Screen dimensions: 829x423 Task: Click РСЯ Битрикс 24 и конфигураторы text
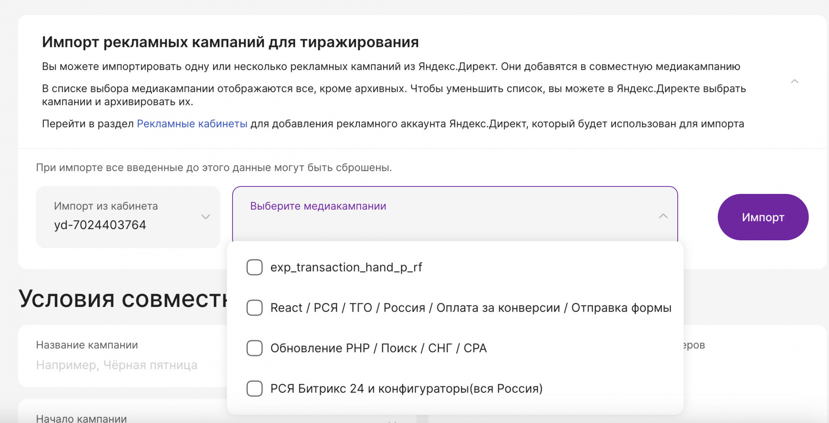(406, 389)
